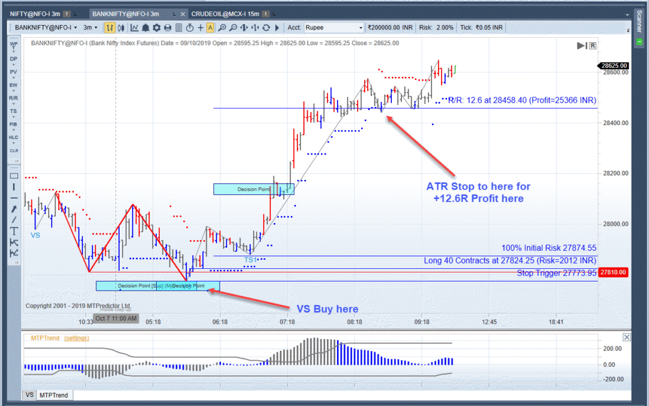Viewport: 649px width, 406px height.
Task: Click the HLC tool button
Action: (14, 137)
